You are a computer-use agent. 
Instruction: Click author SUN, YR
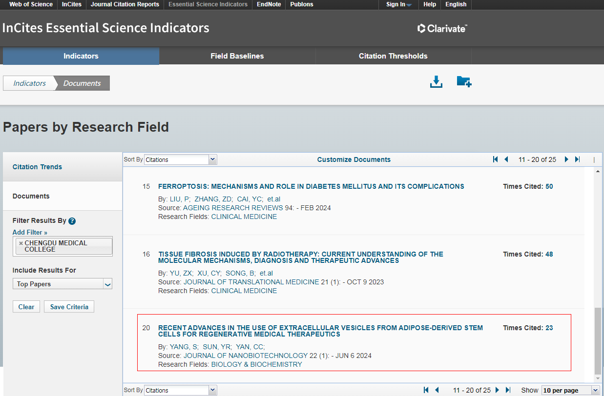217,347
